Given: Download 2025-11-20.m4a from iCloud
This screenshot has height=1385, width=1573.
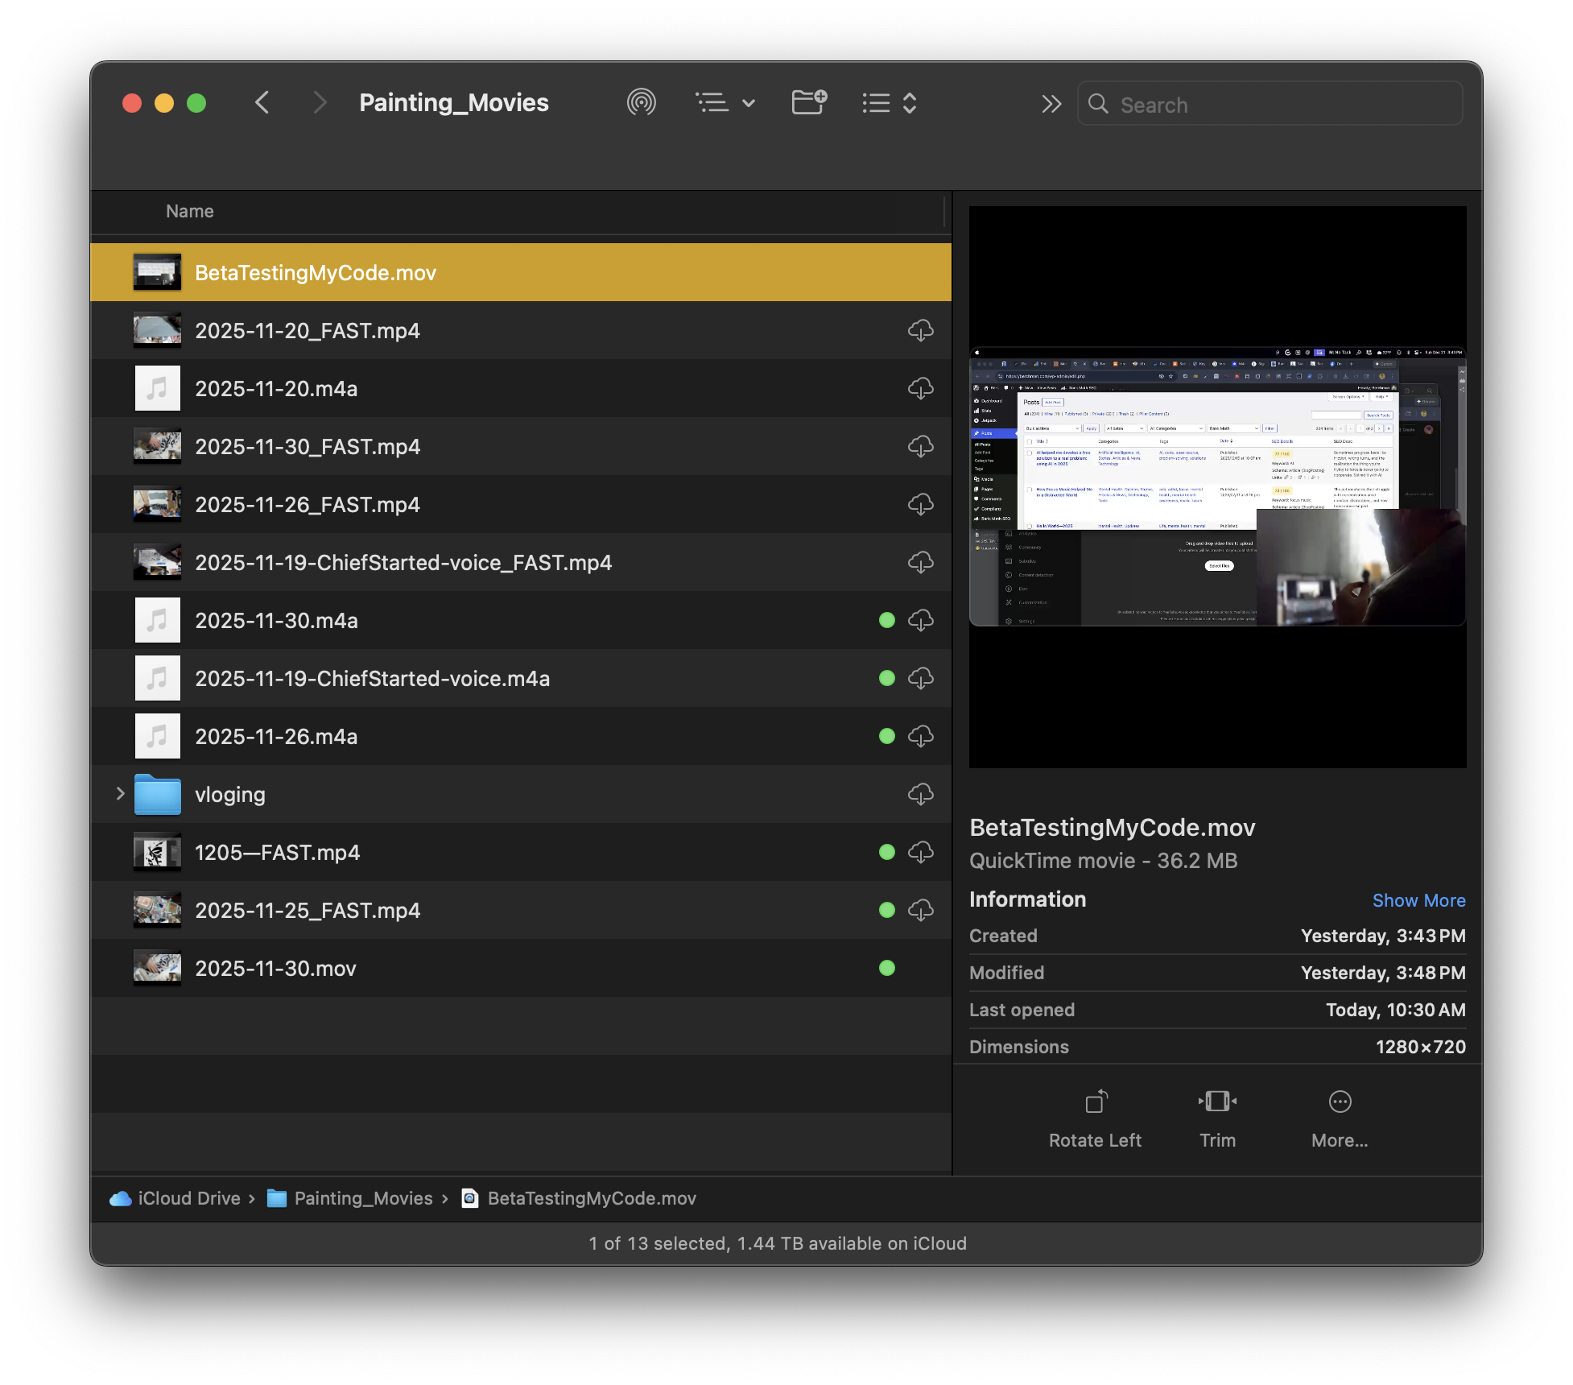Looking at the screenshot, I should coord(921,388).
